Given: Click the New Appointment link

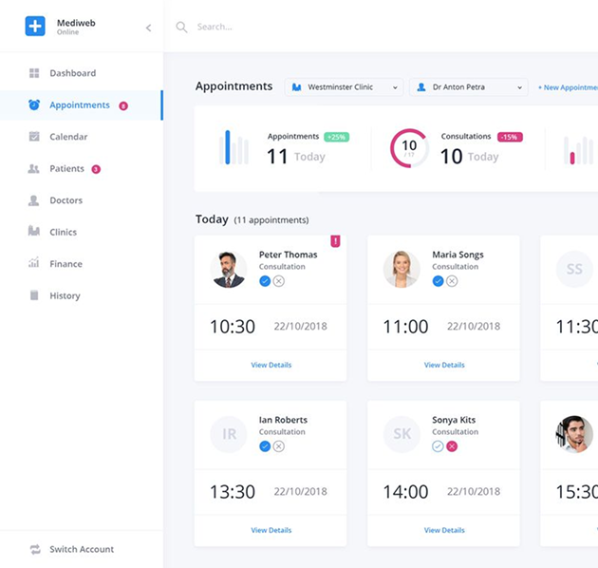Looking at the screenshot, I should click(x=568, y=87).
